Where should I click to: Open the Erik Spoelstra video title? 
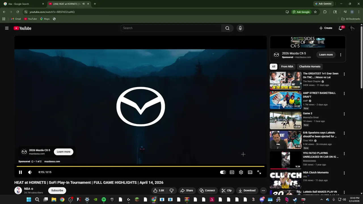(x=320, y=135)
